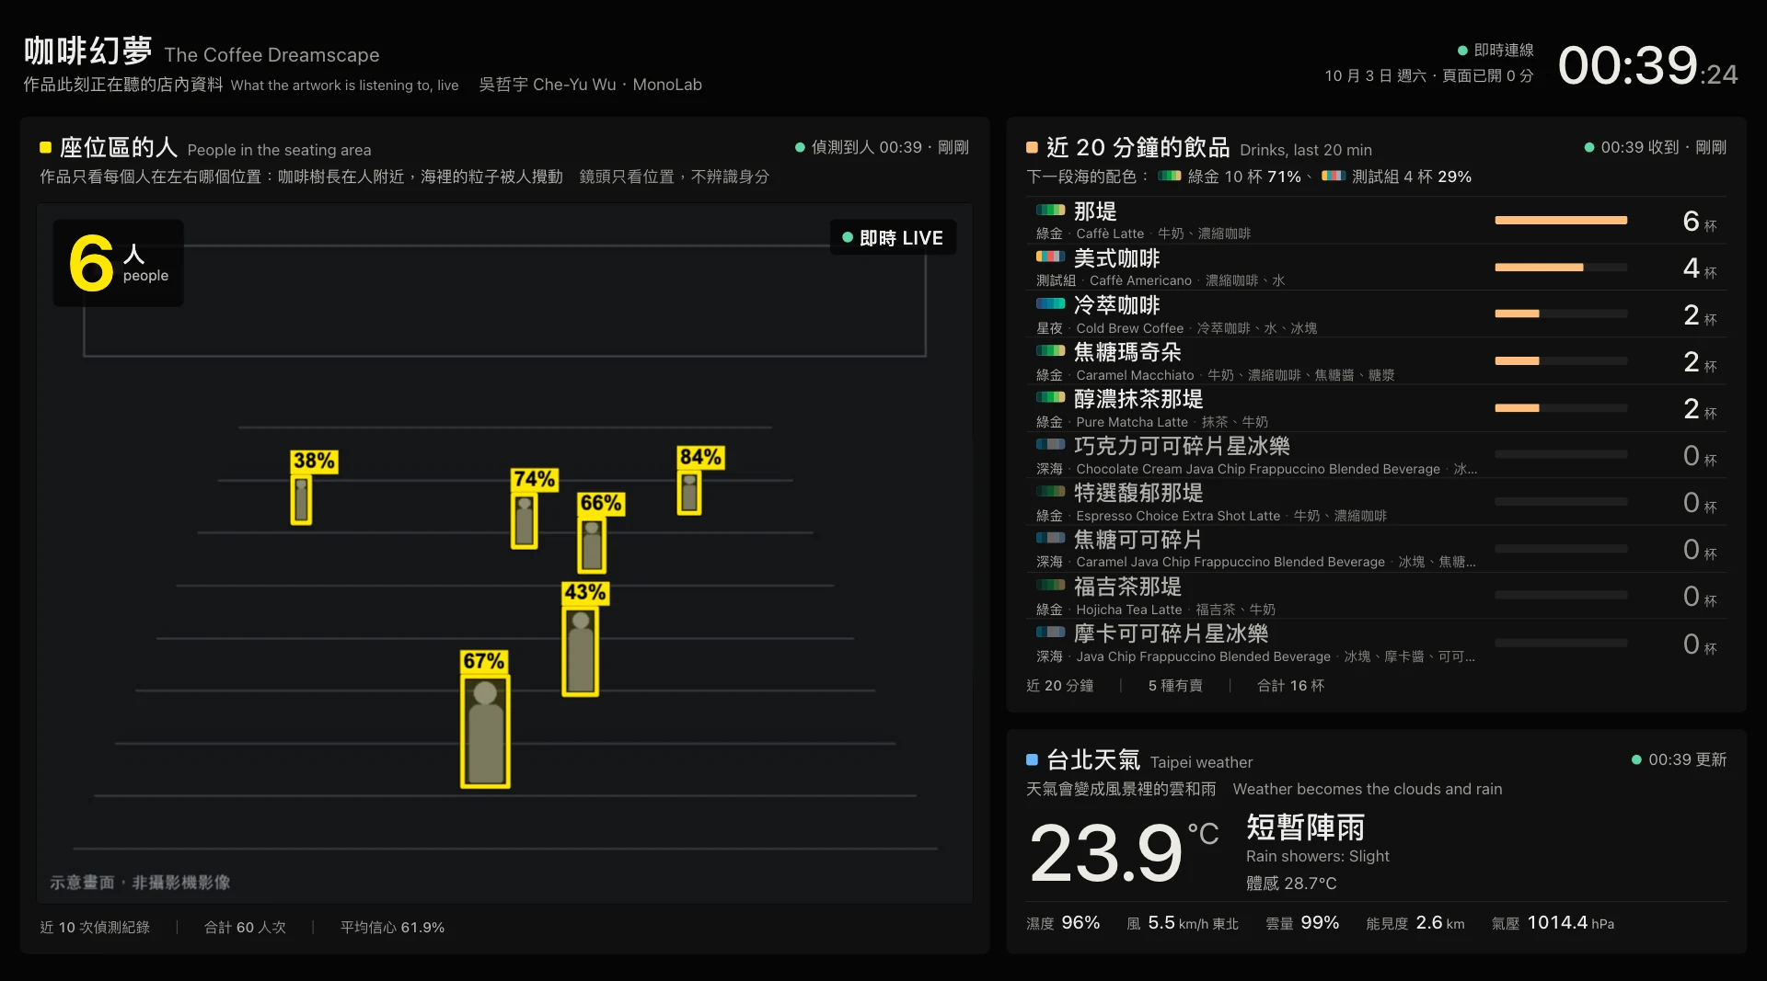The width and height of the screenshot is (1767, 981).
Task: Click the swatch icon beside 醇濃抹茶那堤
Action: click(x=1050, y=397)
